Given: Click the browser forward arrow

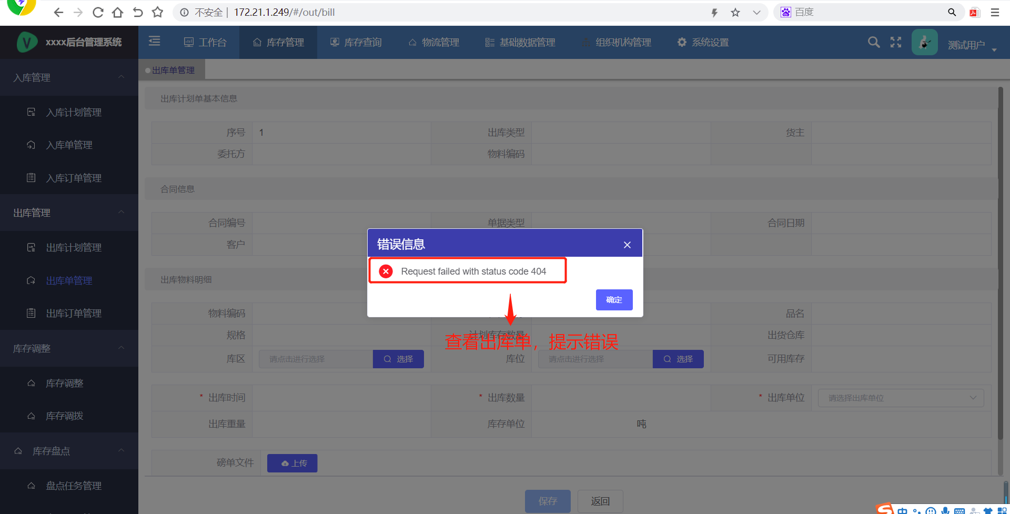Looking at the screenshot, I should pyautogui.click(x=78, y=12).
